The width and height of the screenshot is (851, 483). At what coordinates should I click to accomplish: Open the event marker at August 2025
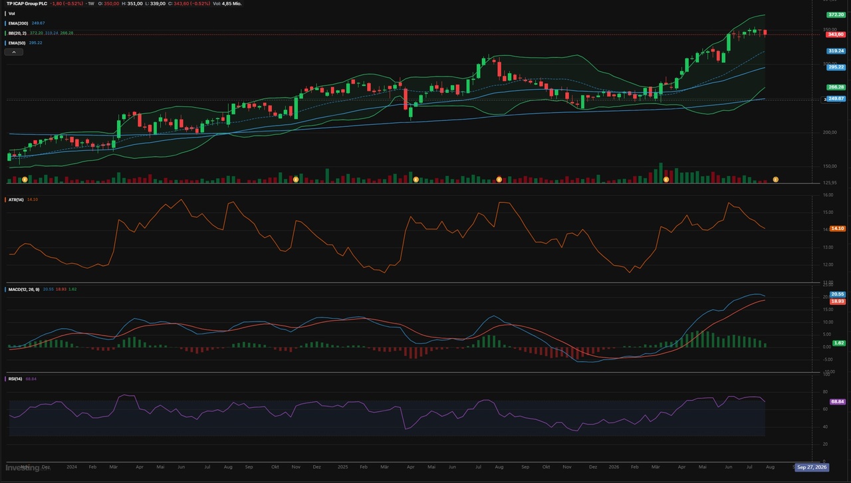pyautogui.click(x=499, y=179)
